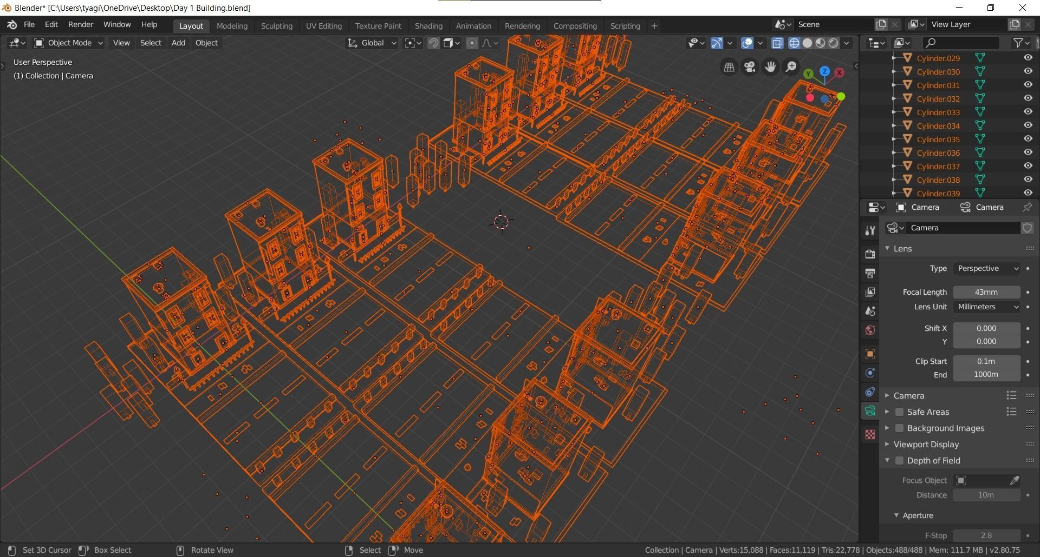Toggle the viewport gizmos button

point(717,43)
